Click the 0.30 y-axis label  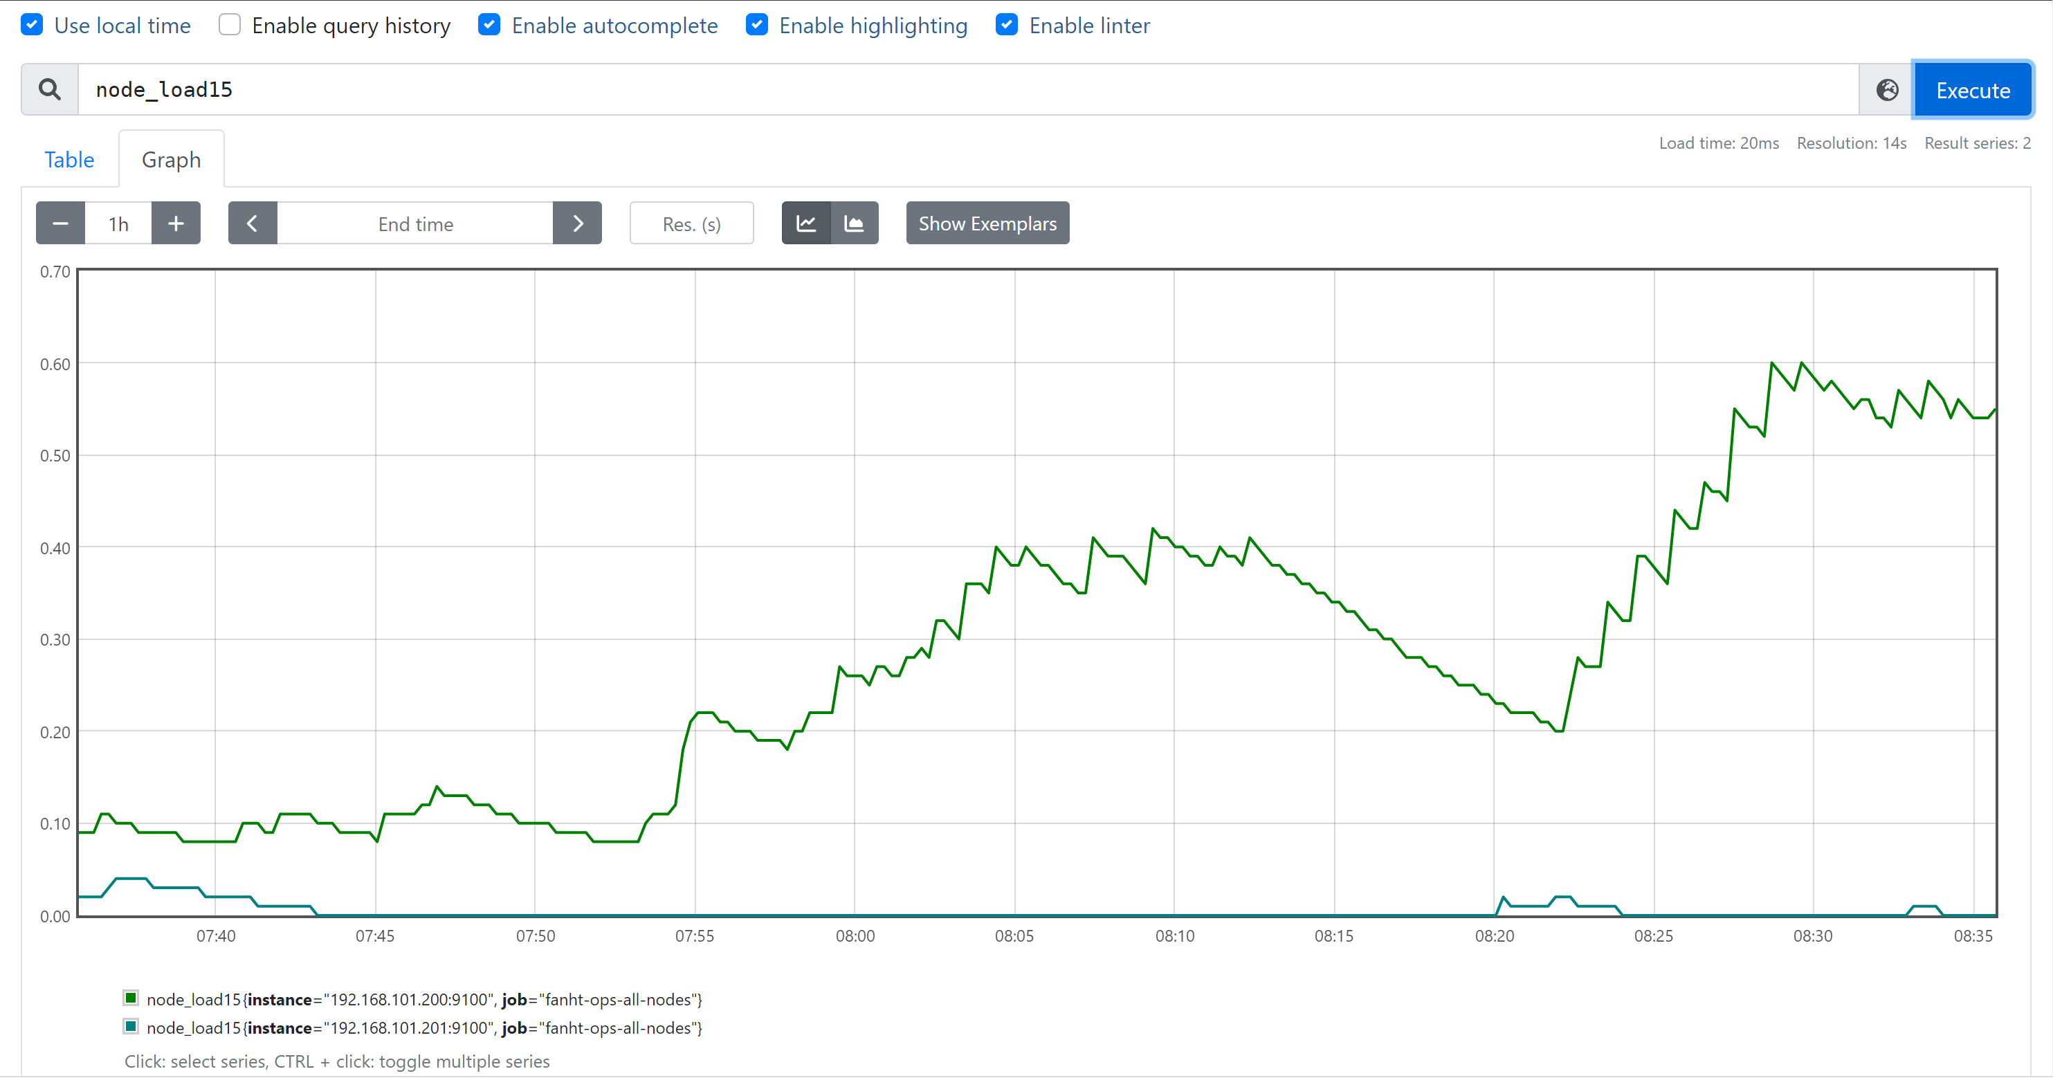[55, 640]
